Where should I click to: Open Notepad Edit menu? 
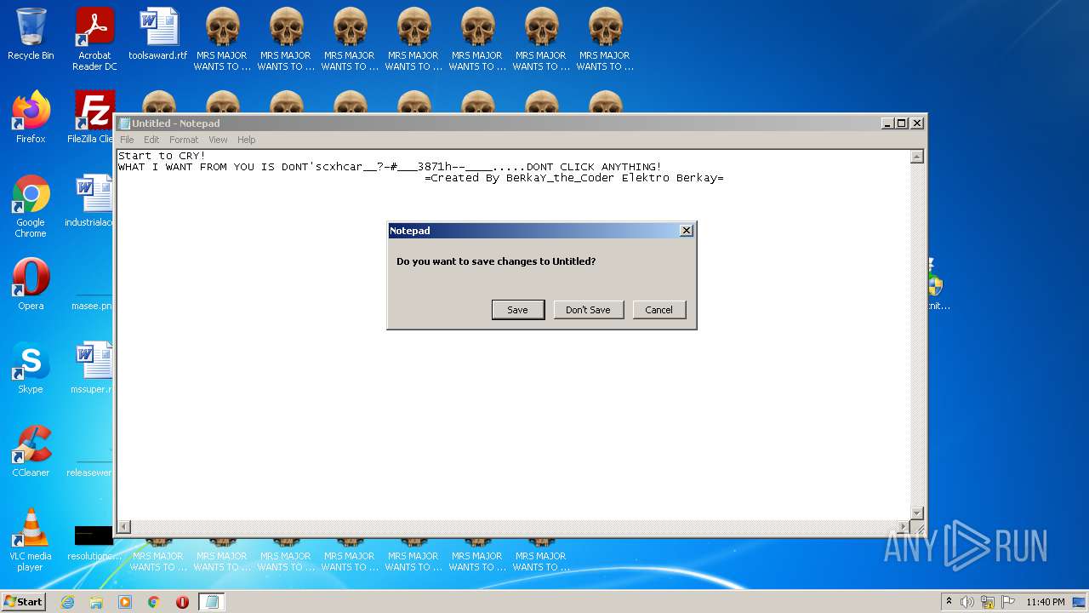click(x=151, y=140)
